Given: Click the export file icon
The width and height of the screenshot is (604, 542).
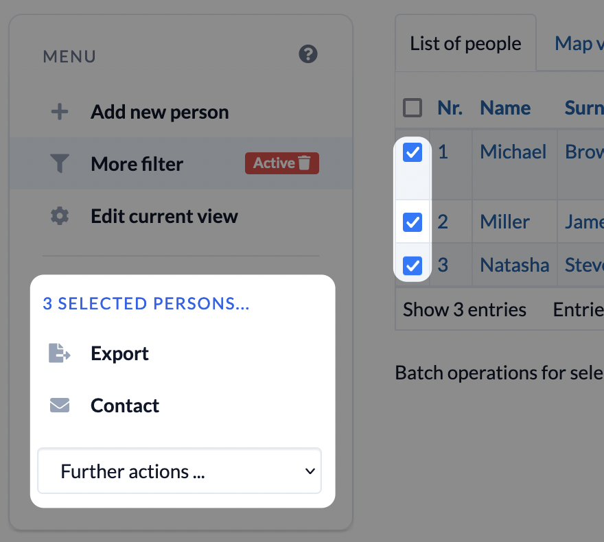Looking at the screenshot, I should tap(60, 353).
